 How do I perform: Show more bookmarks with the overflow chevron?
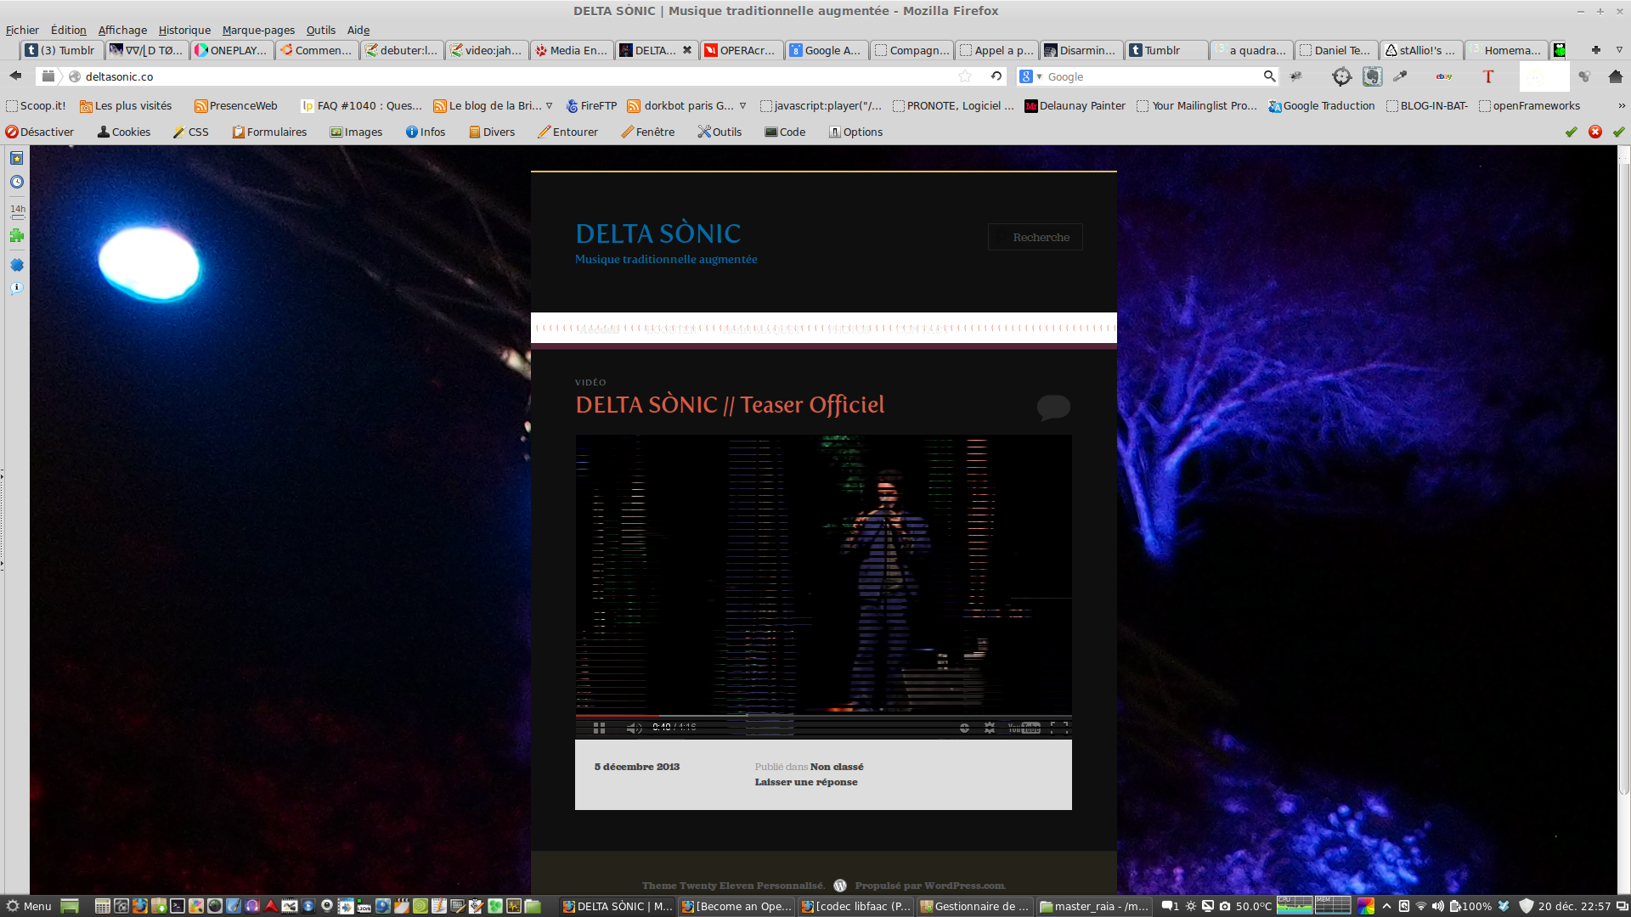(x=1621, y=106)
